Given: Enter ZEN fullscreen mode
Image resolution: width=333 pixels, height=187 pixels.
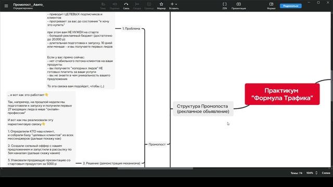Looking at the screenshot, I should click(x=224, y=6).
